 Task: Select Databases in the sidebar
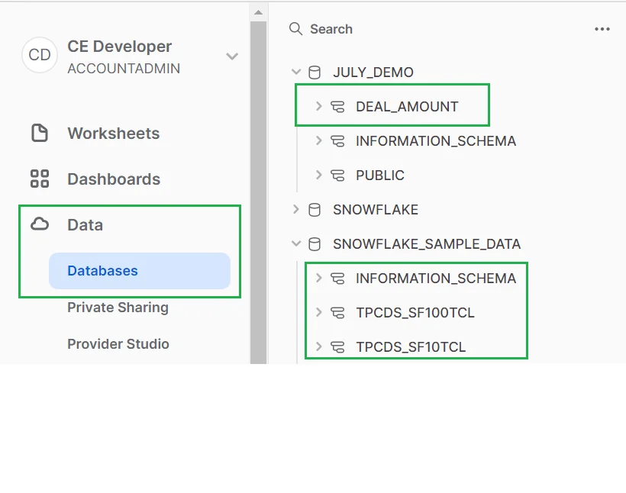(x=102, y=271)
